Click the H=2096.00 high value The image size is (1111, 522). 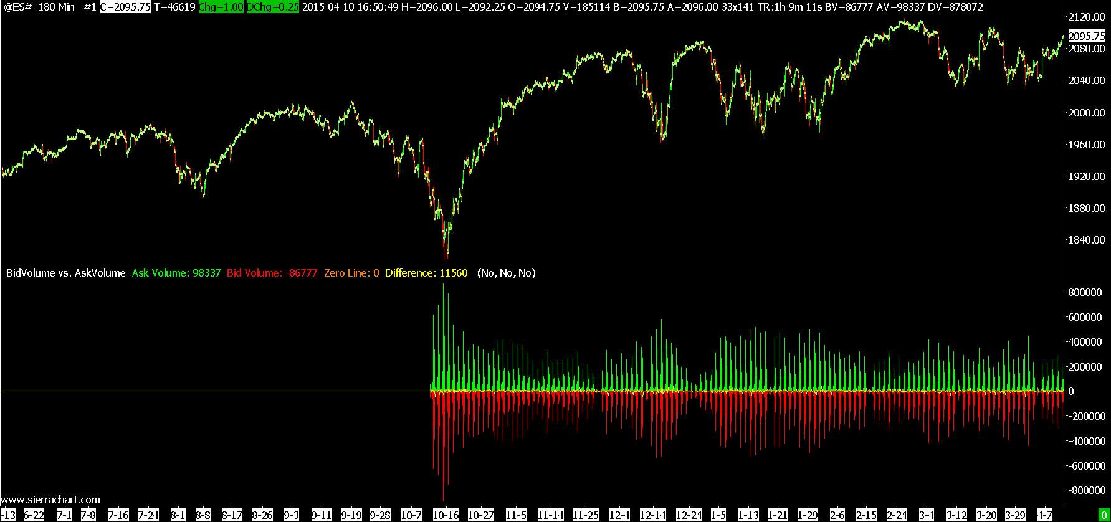[x=426, y=7]
